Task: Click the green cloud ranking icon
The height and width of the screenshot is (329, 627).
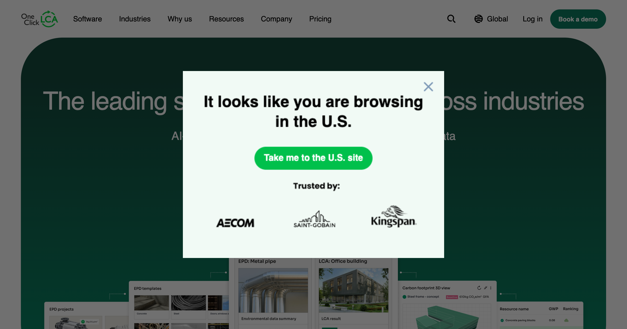Action: pos(566,320)
